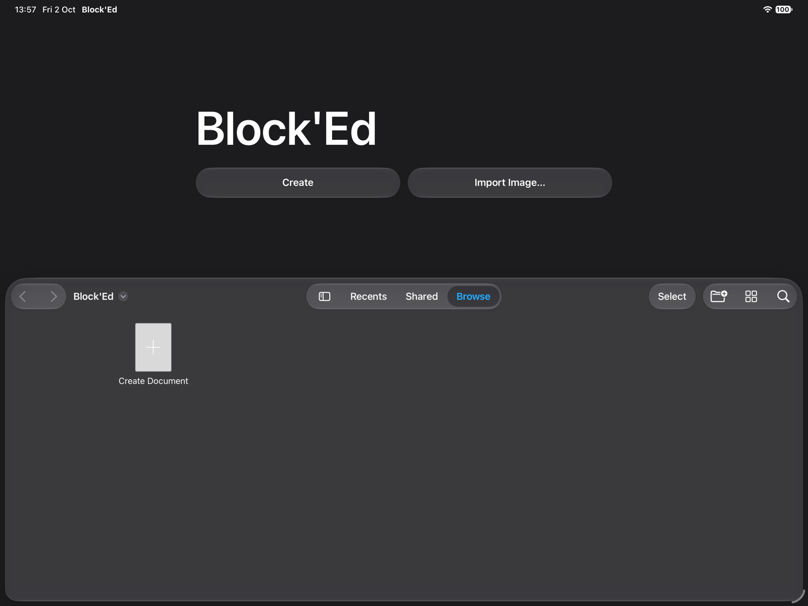Create a new folder with folder-plus icon
The width and height of the screenshot is (808, 606).
pyautogui.click(x=719, y=296)
